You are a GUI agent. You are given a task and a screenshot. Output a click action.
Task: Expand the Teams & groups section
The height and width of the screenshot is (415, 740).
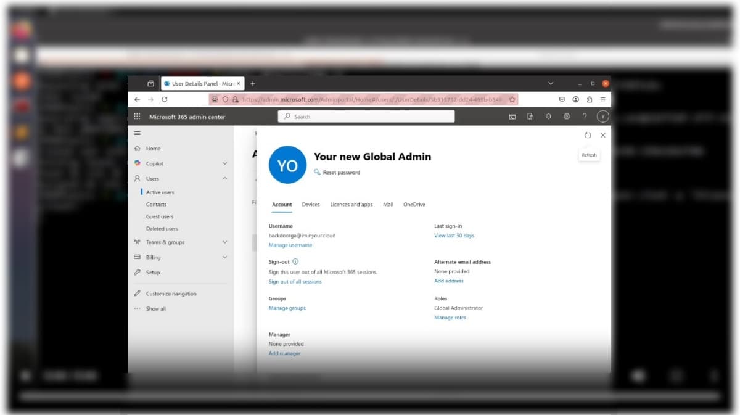click(x=224, y=242)
